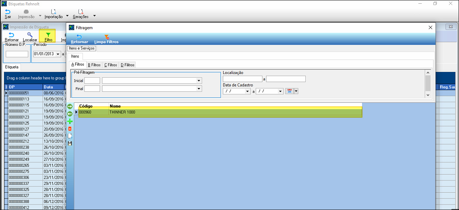
Task: Open the calendar preset dropdown arrow
Action: [296, 91]
